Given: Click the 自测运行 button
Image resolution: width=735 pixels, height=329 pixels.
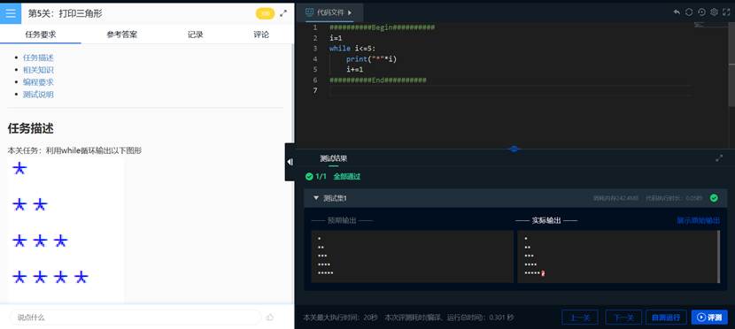Looking at the screenshot, I should click(x=666, y=317).
